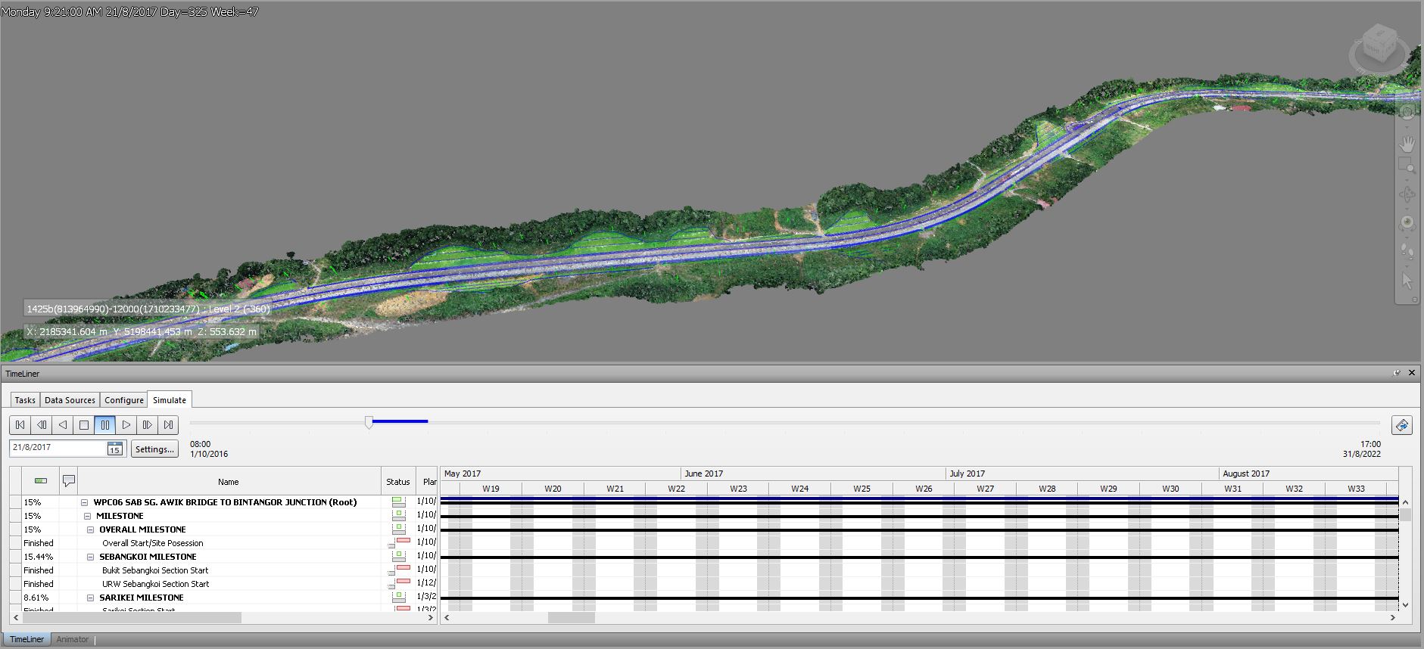Click the simulation date input field
This screenshot has width=1424, height=649.
tap(58, 448)
